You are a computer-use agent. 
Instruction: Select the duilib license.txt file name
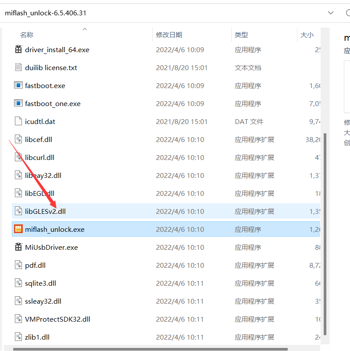(51, 67)
